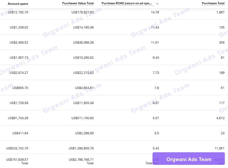The image size is (228, 168).
Task: Click the Purchases Total column header
Action: pos(213,3)
